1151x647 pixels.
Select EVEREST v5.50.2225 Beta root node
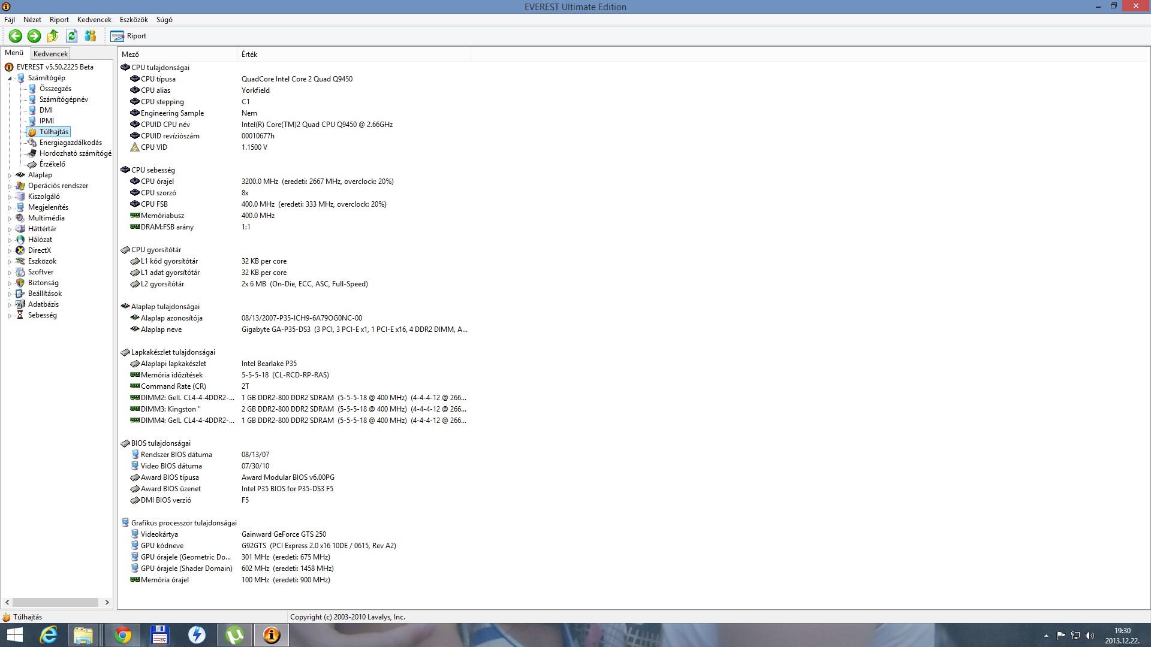tap(55, 67)
